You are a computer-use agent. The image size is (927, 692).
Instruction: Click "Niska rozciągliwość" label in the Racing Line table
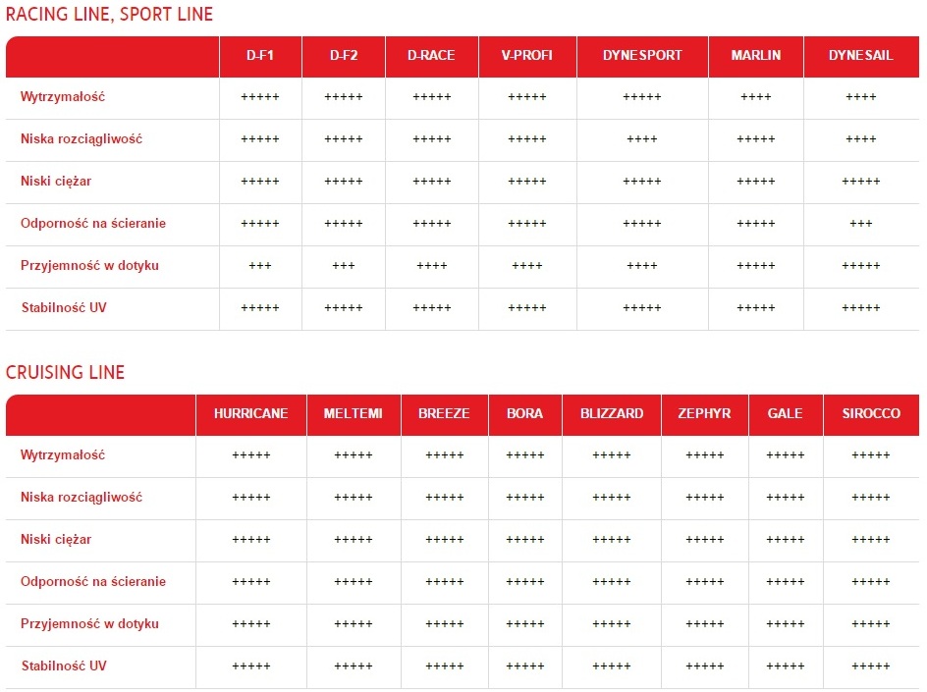point(82,138)
